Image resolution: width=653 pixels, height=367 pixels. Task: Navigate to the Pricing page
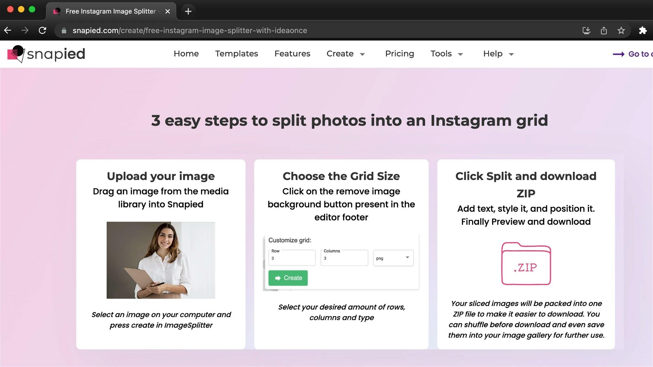(399, 54)
